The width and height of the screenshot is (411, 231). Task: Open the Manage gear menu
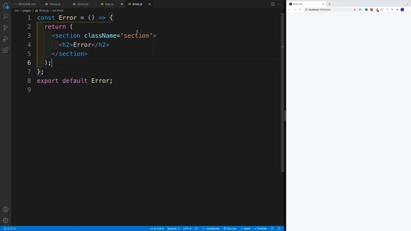coord(6,220)
